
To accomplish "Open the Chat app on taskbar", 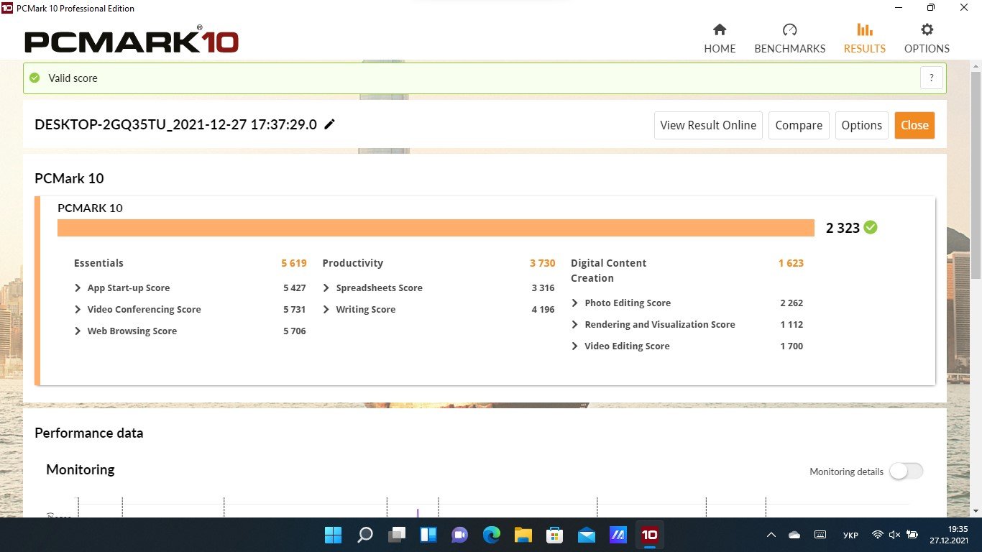I will tap(460, 535).
